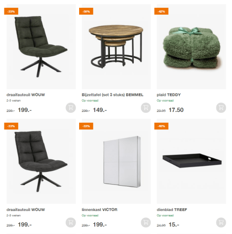The height and width of the screenshot is (234, 232).
Task: Click the -40% discount badge on TREEF
Action: click(161, 126)
